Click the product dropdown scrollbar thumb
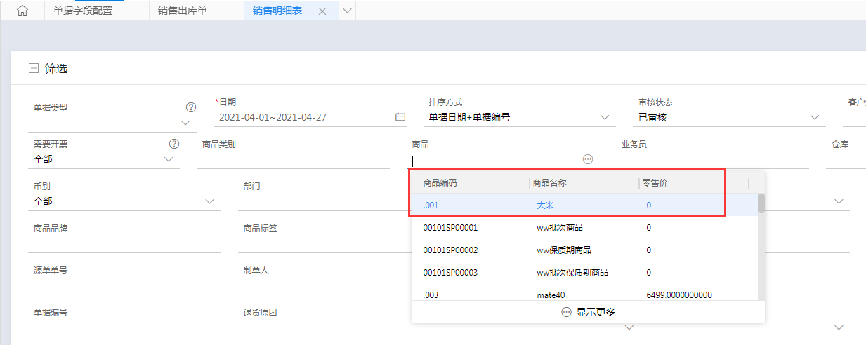Screen dimensions: 866x345 click(761, 203)
